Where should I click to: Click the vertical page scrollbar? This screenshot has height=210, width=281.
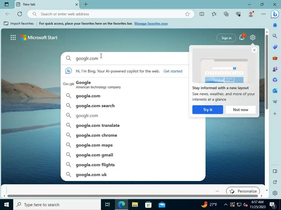coord(267,71)
